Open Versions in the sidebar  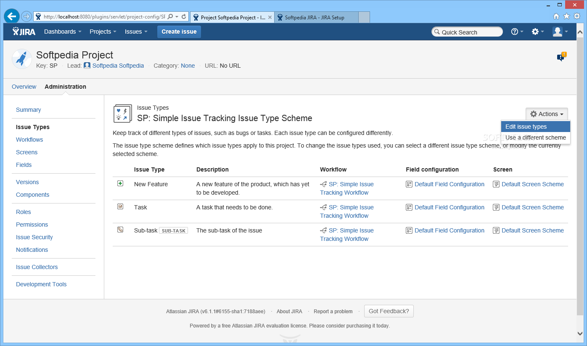pos(27,182)
